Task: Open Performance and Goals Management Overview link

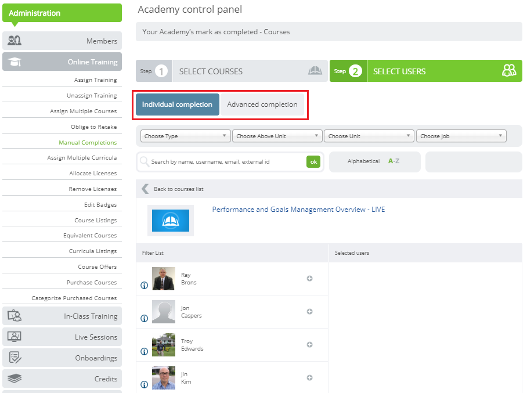Action: pos(298,210)
